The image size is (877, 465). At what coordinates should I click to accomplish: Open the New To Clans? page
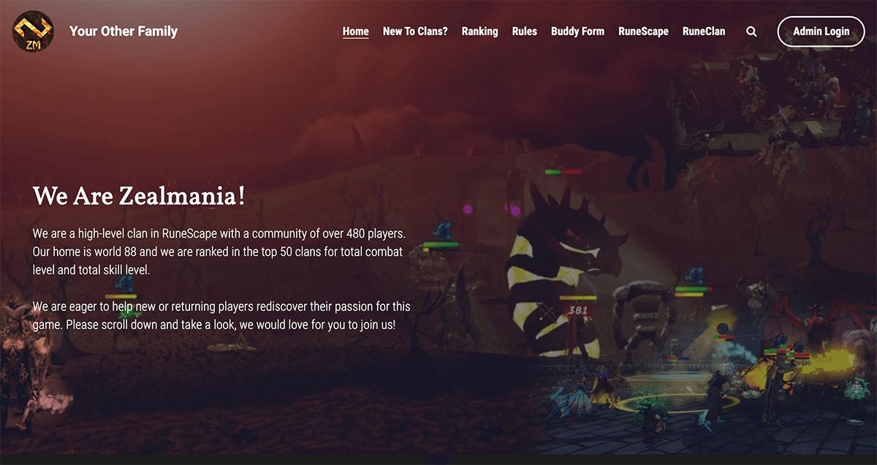(415, 31)
